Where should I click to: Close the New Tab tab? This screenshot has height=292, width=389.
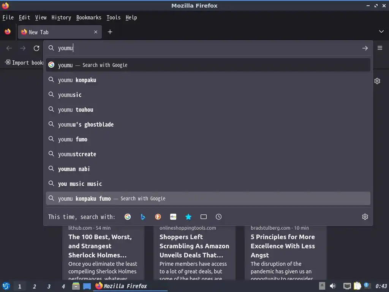click(x=96, y=32)
